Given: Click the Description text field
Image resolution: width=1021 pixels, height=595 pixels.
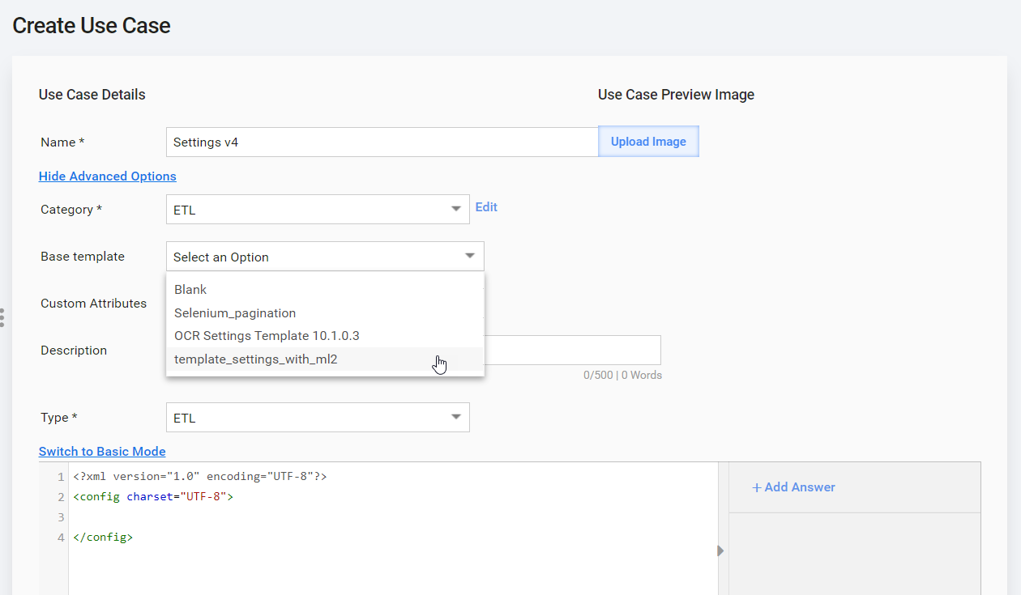Looking at the screenshot, I should (573, 351).
